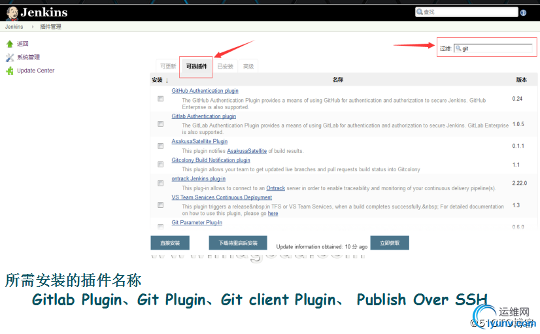Open the ontrack Jenkins plug-in link
Screen dimensions: 540x334
pyautogui.click(x=198, y=178)
